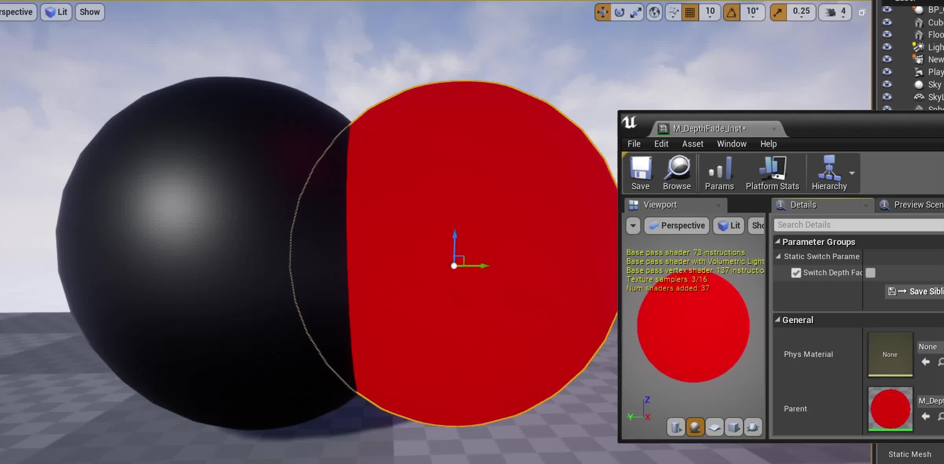Click the Search Details input field
Image resolution: width=944 pixels, height=464 pixels.
tap(857, 225)
